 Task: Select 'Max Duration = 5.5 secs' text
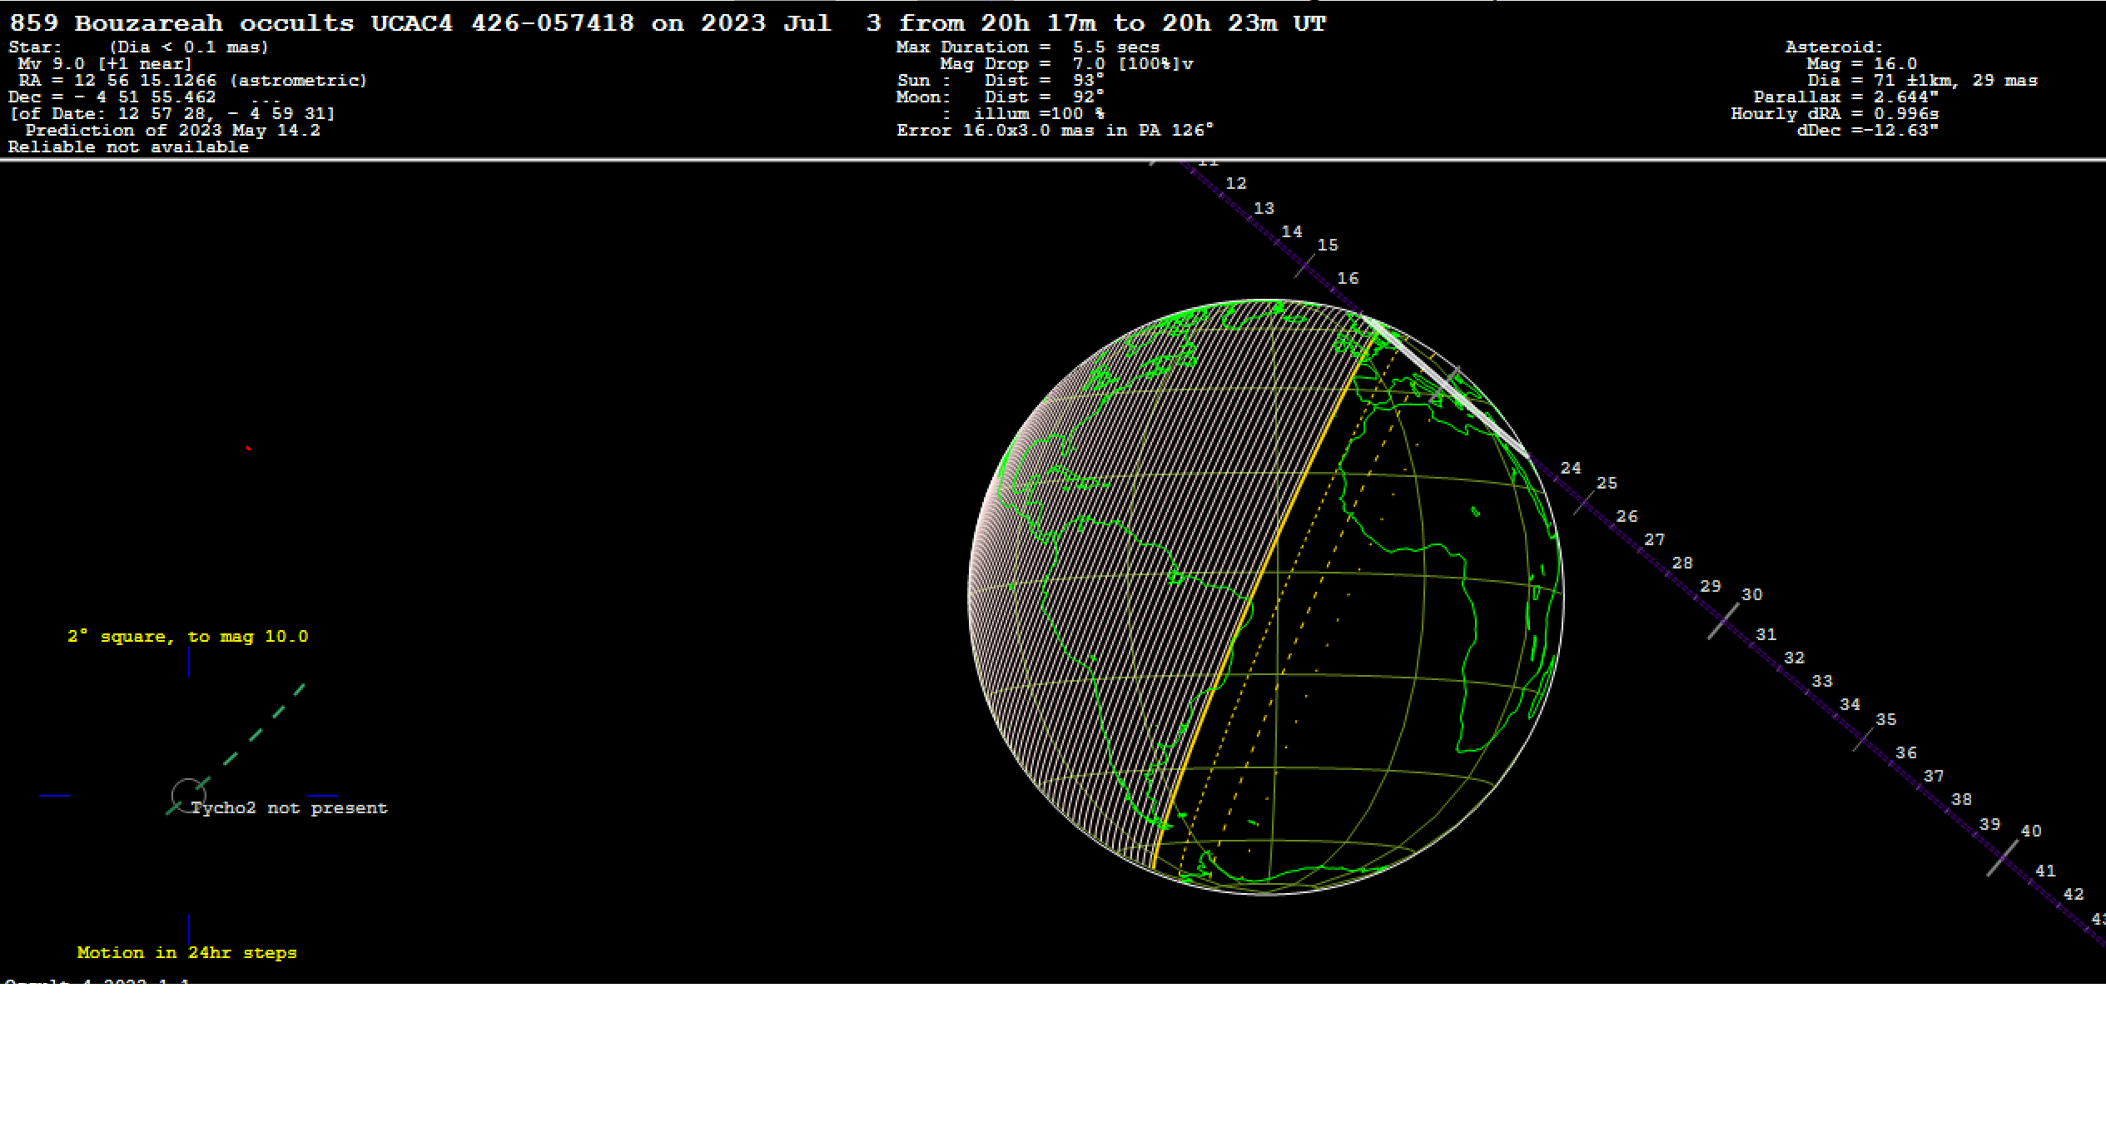[x=1028, y=47]
